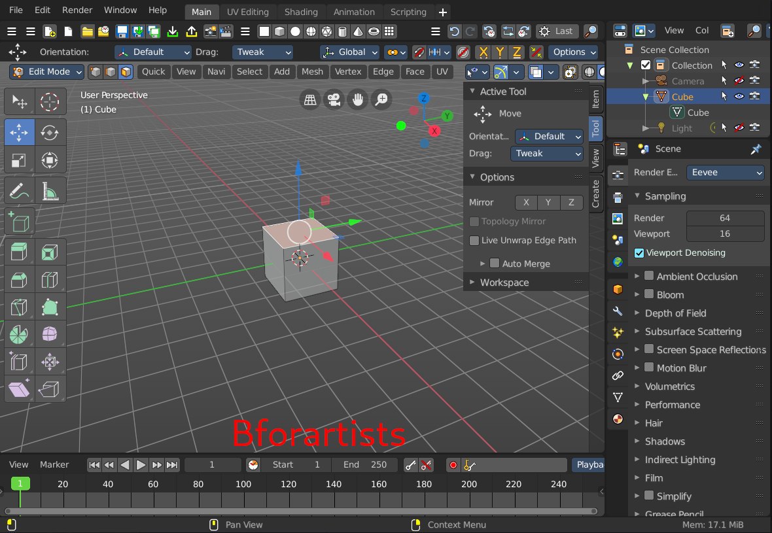This screenshot has height=533, width=772.
Task: Open the Render menu
Action: [x=77, y=10]
